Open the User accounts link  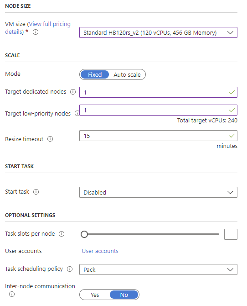tap(100, 251)
